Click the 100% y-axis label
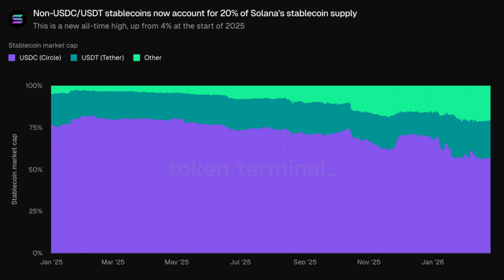504x280 pixels. coord(33,86)
